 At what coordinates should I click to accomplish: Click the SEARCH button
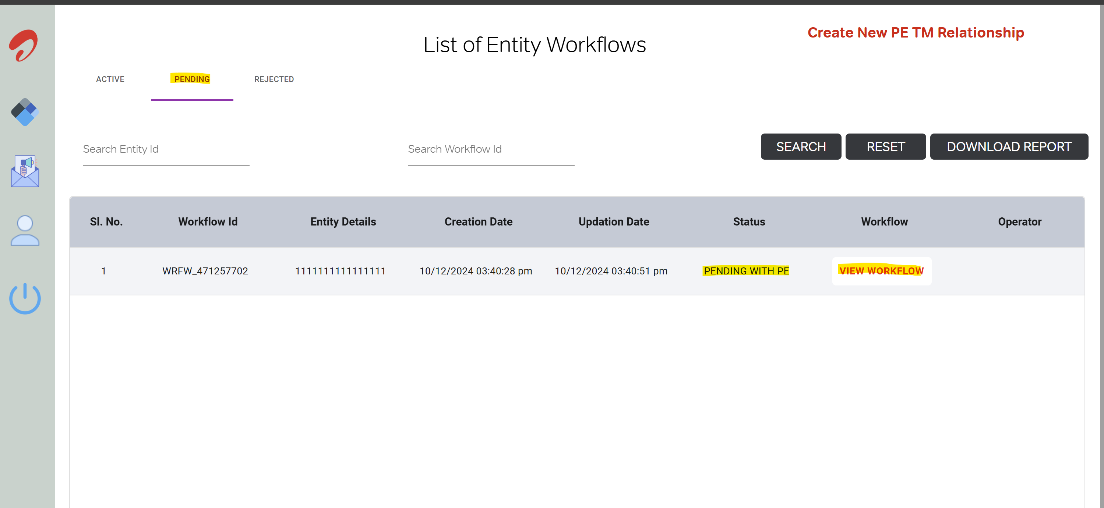click(x=801, y=146)
